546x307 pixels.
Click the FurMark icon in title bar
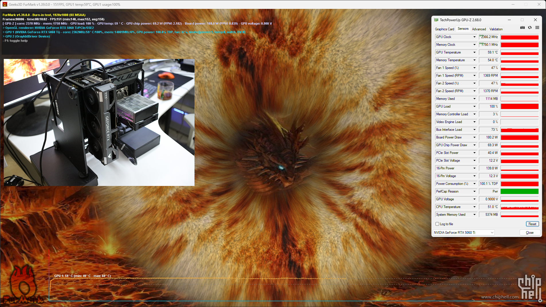(x=5, y=5)
